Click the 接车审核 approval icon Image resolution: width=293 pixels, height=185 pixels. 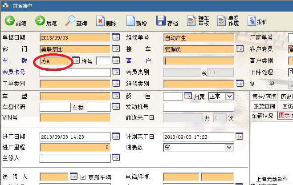pyautogui.click(x=191, y=21)
